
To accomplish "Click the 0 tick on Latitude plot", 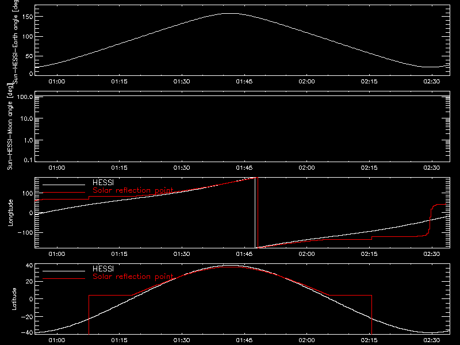I will [32, 299].
